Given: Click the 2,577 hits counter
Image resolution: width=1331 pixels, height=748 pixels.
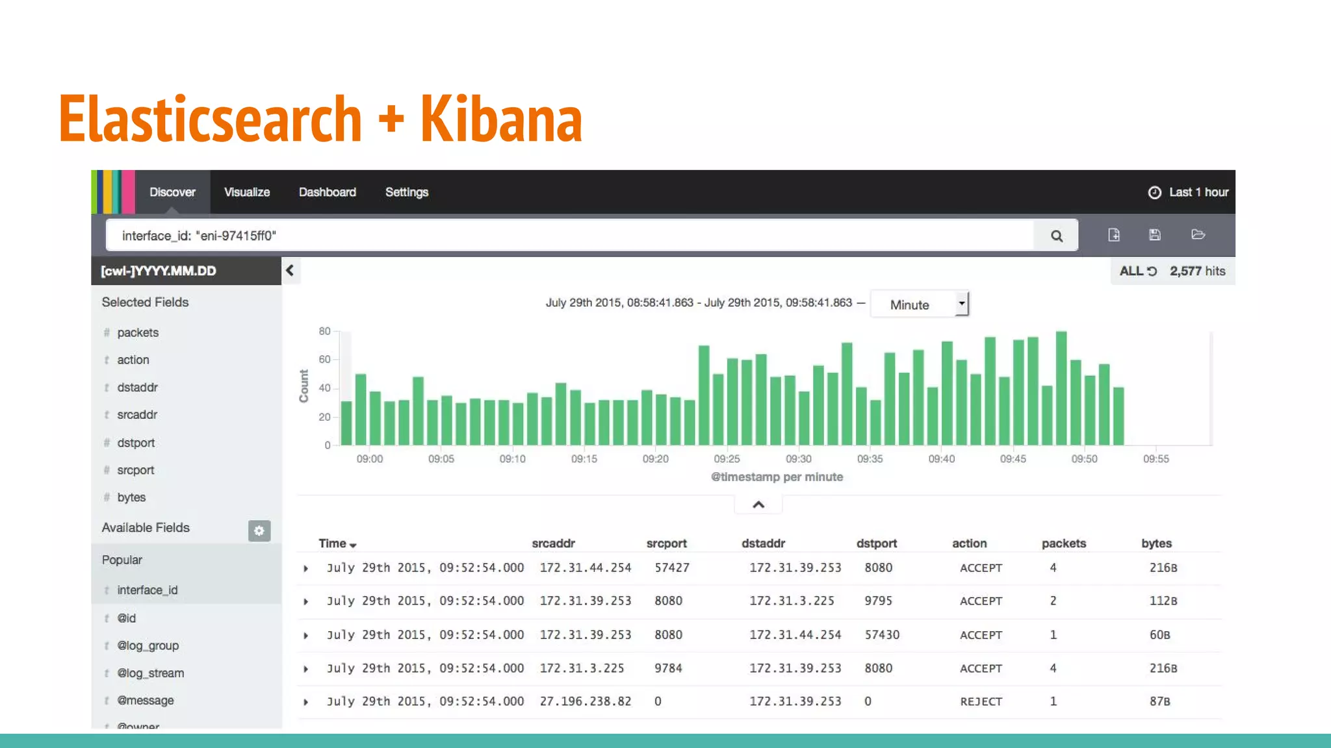Looking at the screenshot, I should pyautogui.click(x=1197, y=271).
